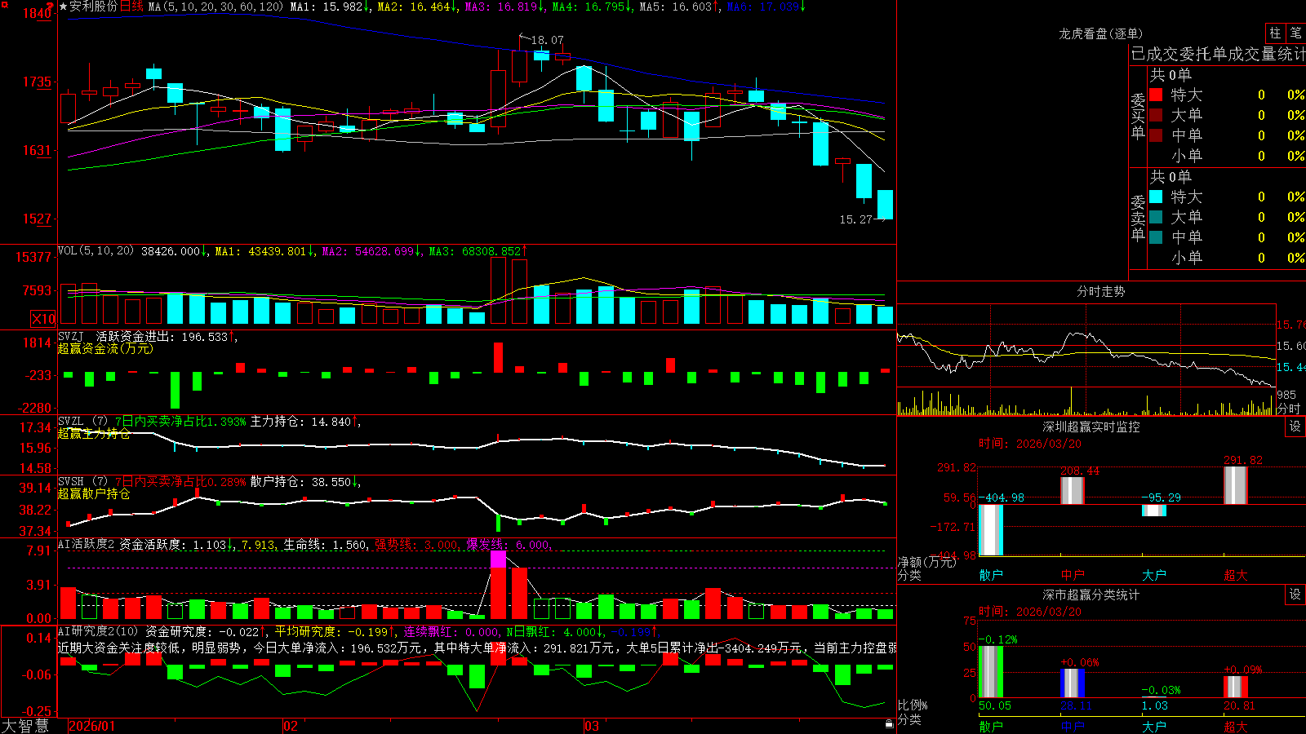Screen dimensions: 1306x734
Task: Click the 2026/01 date axis label
Action: point(92,726)
